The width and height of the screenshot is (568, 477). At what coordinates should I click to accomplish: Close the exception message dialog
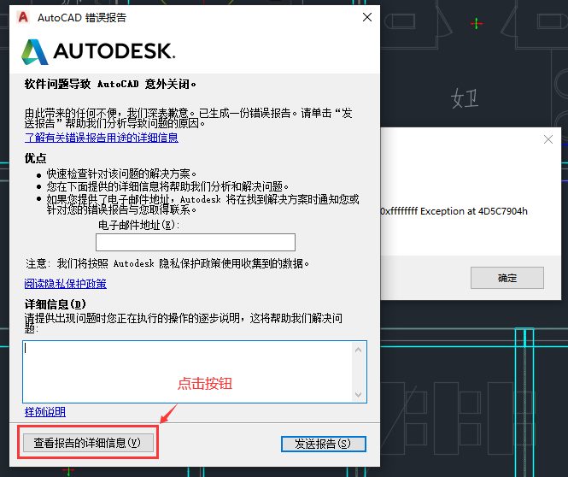click(x=548, y=141)
